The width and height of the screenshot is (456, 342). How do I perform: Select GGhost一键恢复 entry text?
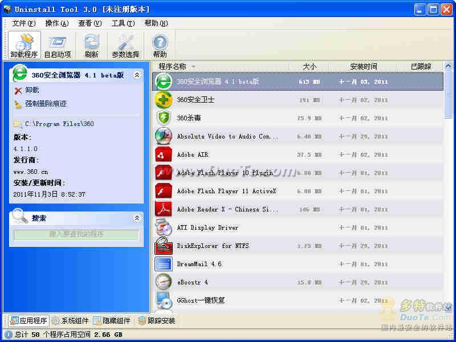point(201,300)
